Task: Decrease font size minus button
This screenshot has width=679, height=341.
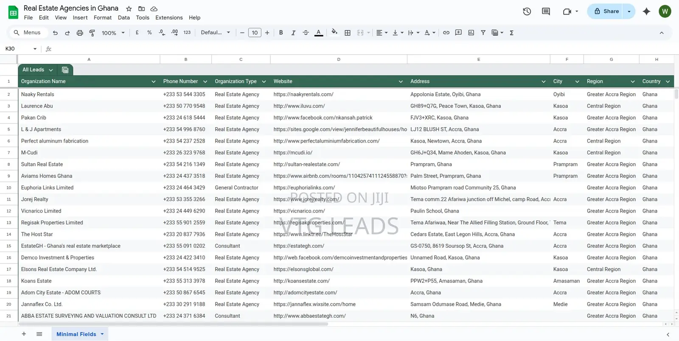Action: 242,33
